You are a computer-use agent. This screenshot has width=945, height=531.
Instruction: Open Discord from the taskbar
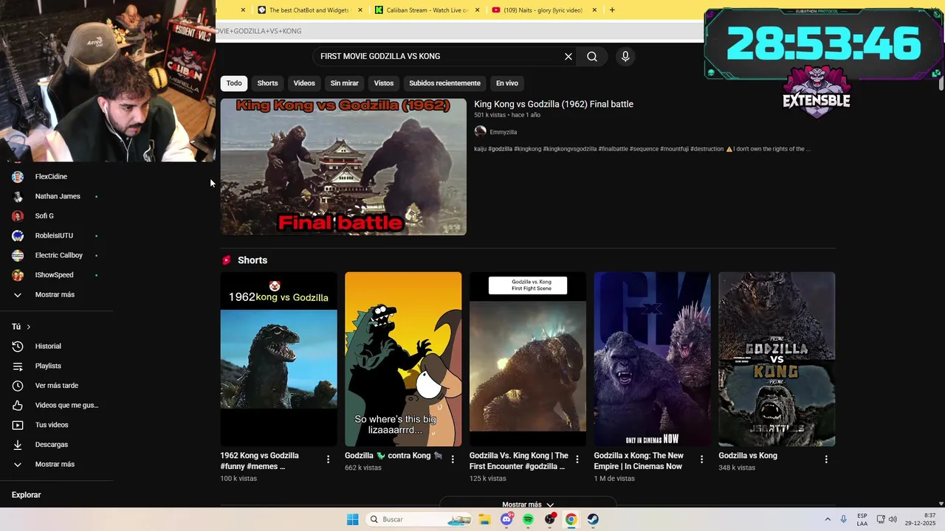[x=506, y=519]
